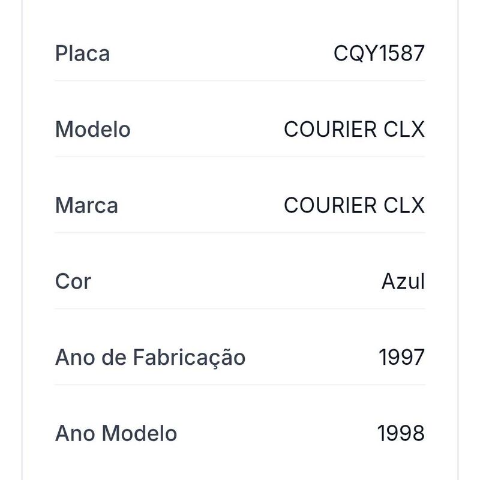This screenshot has width=480, height=480.
Task: Click the Ano Modelo row's empty middle area
Action: 277,433
